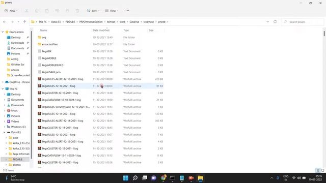Select Music under This PC
The image size is (326, 183).
pos(14,111)
